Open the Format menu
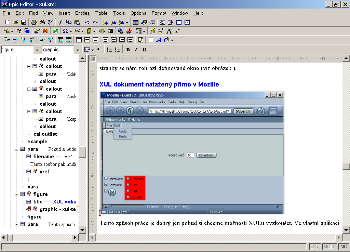This screenshot has height=252, width=350. pyautogui.click(x=159, y=13)
